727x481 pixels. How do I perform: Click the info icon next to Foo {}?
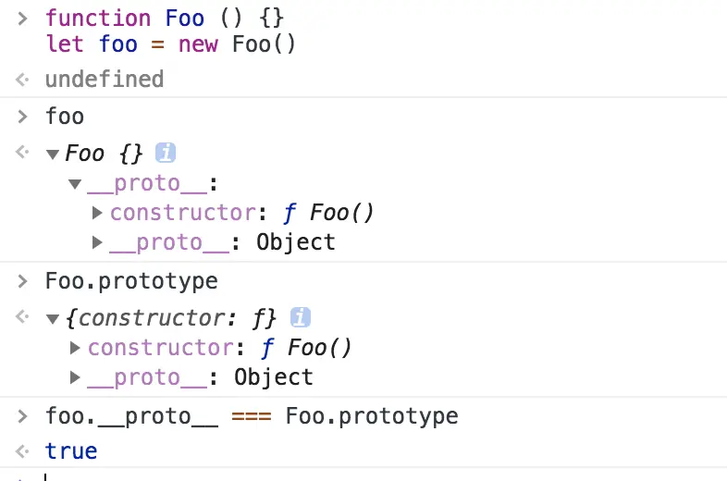click(166, 153)
